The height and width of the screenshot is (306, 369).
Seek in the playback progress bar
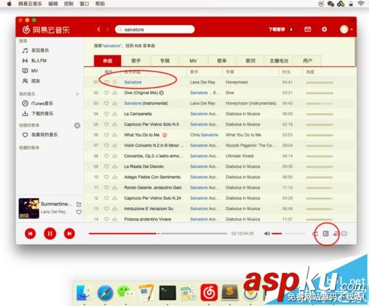tap(158, 234)
